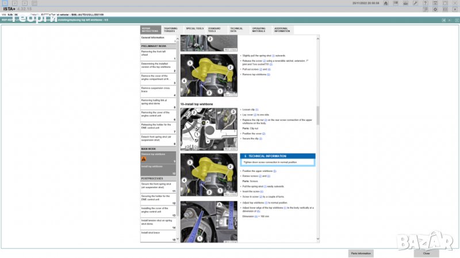Select the Technical Data tab
This screenshot has height=258, width=460.
coord(236,30)
